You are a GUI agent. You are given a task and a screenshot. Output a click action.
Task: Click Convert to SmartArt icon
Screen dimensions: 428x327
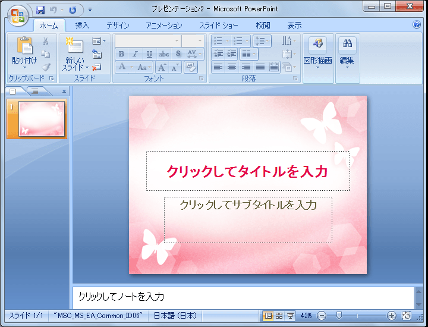289,67
